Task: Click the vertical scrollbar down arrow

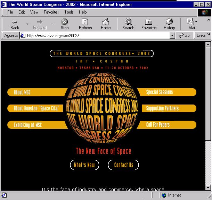Action: click(208, 187)
